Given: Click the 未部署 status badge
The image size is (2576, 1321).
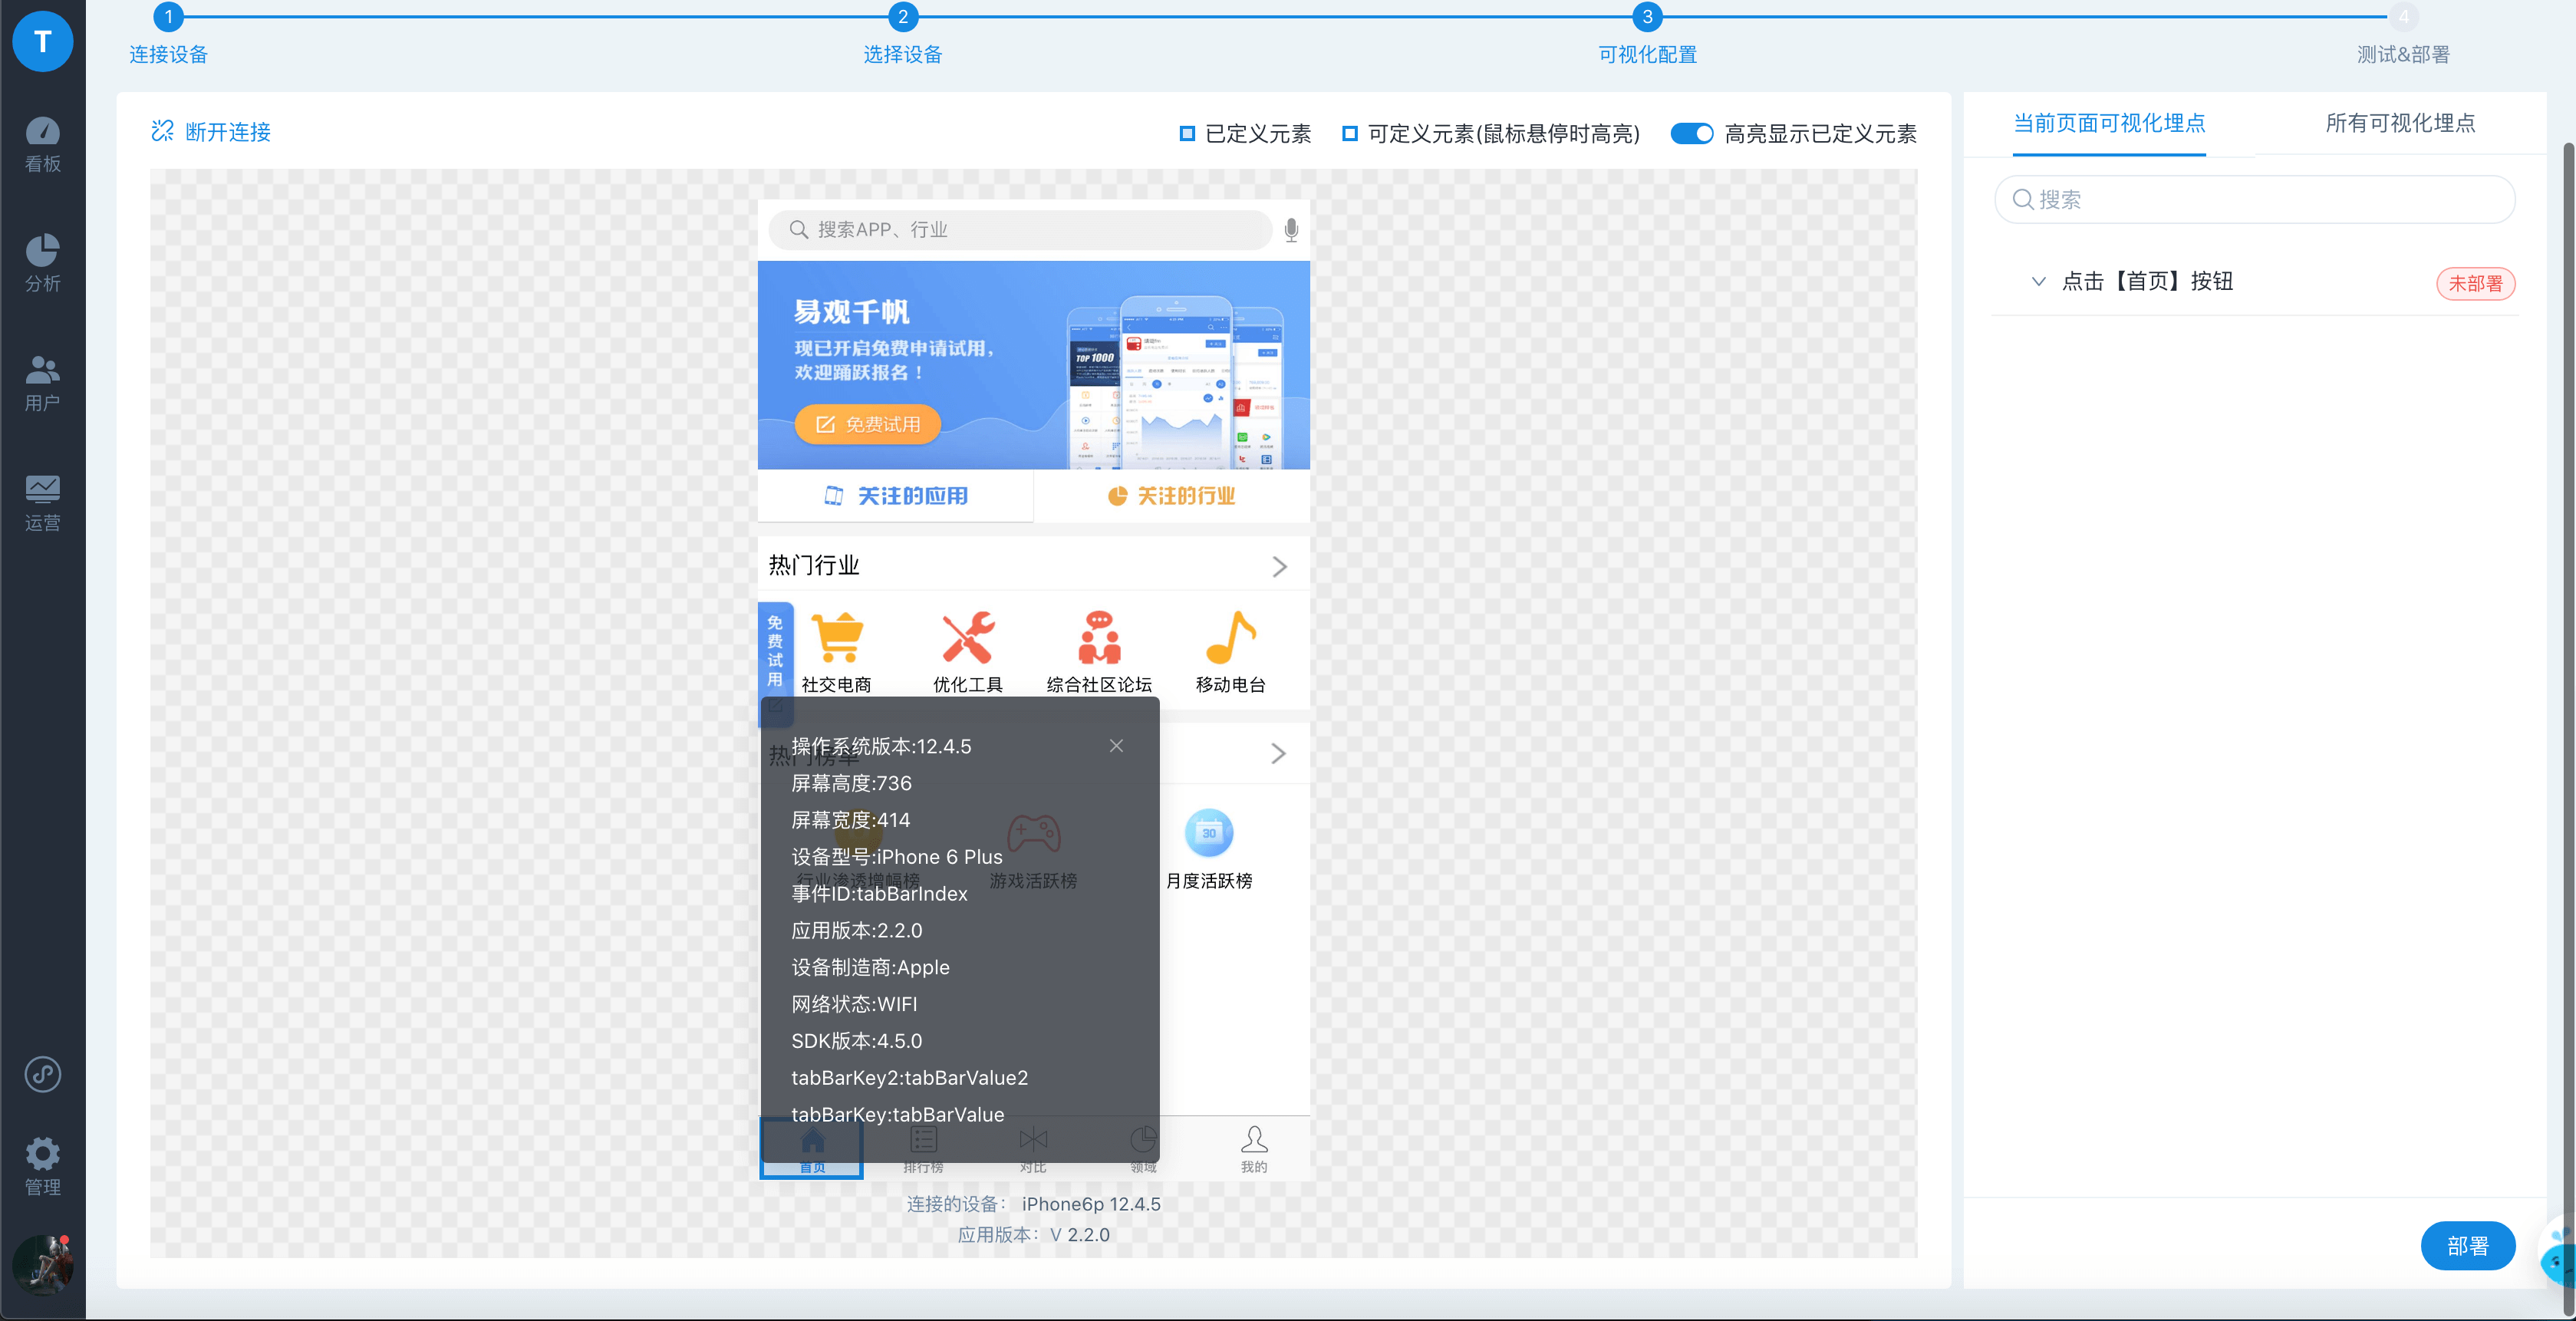Looking at the screenshot, I should point(2475,283).
